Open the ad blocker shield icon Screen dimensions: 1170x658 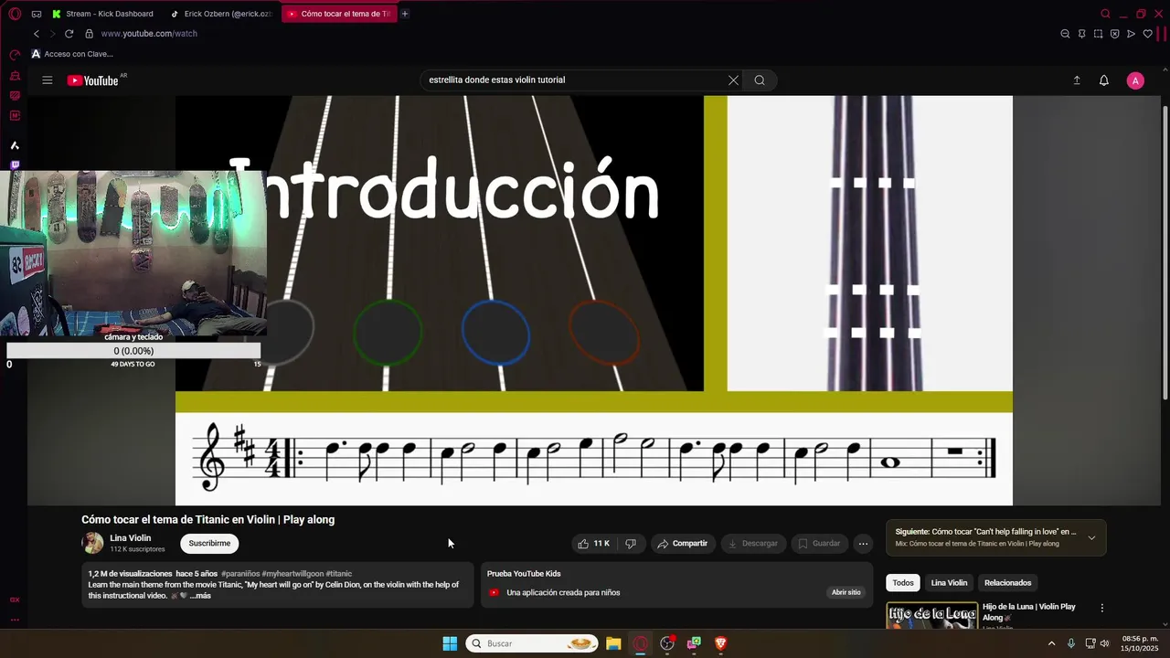(x=1114, y=34)
